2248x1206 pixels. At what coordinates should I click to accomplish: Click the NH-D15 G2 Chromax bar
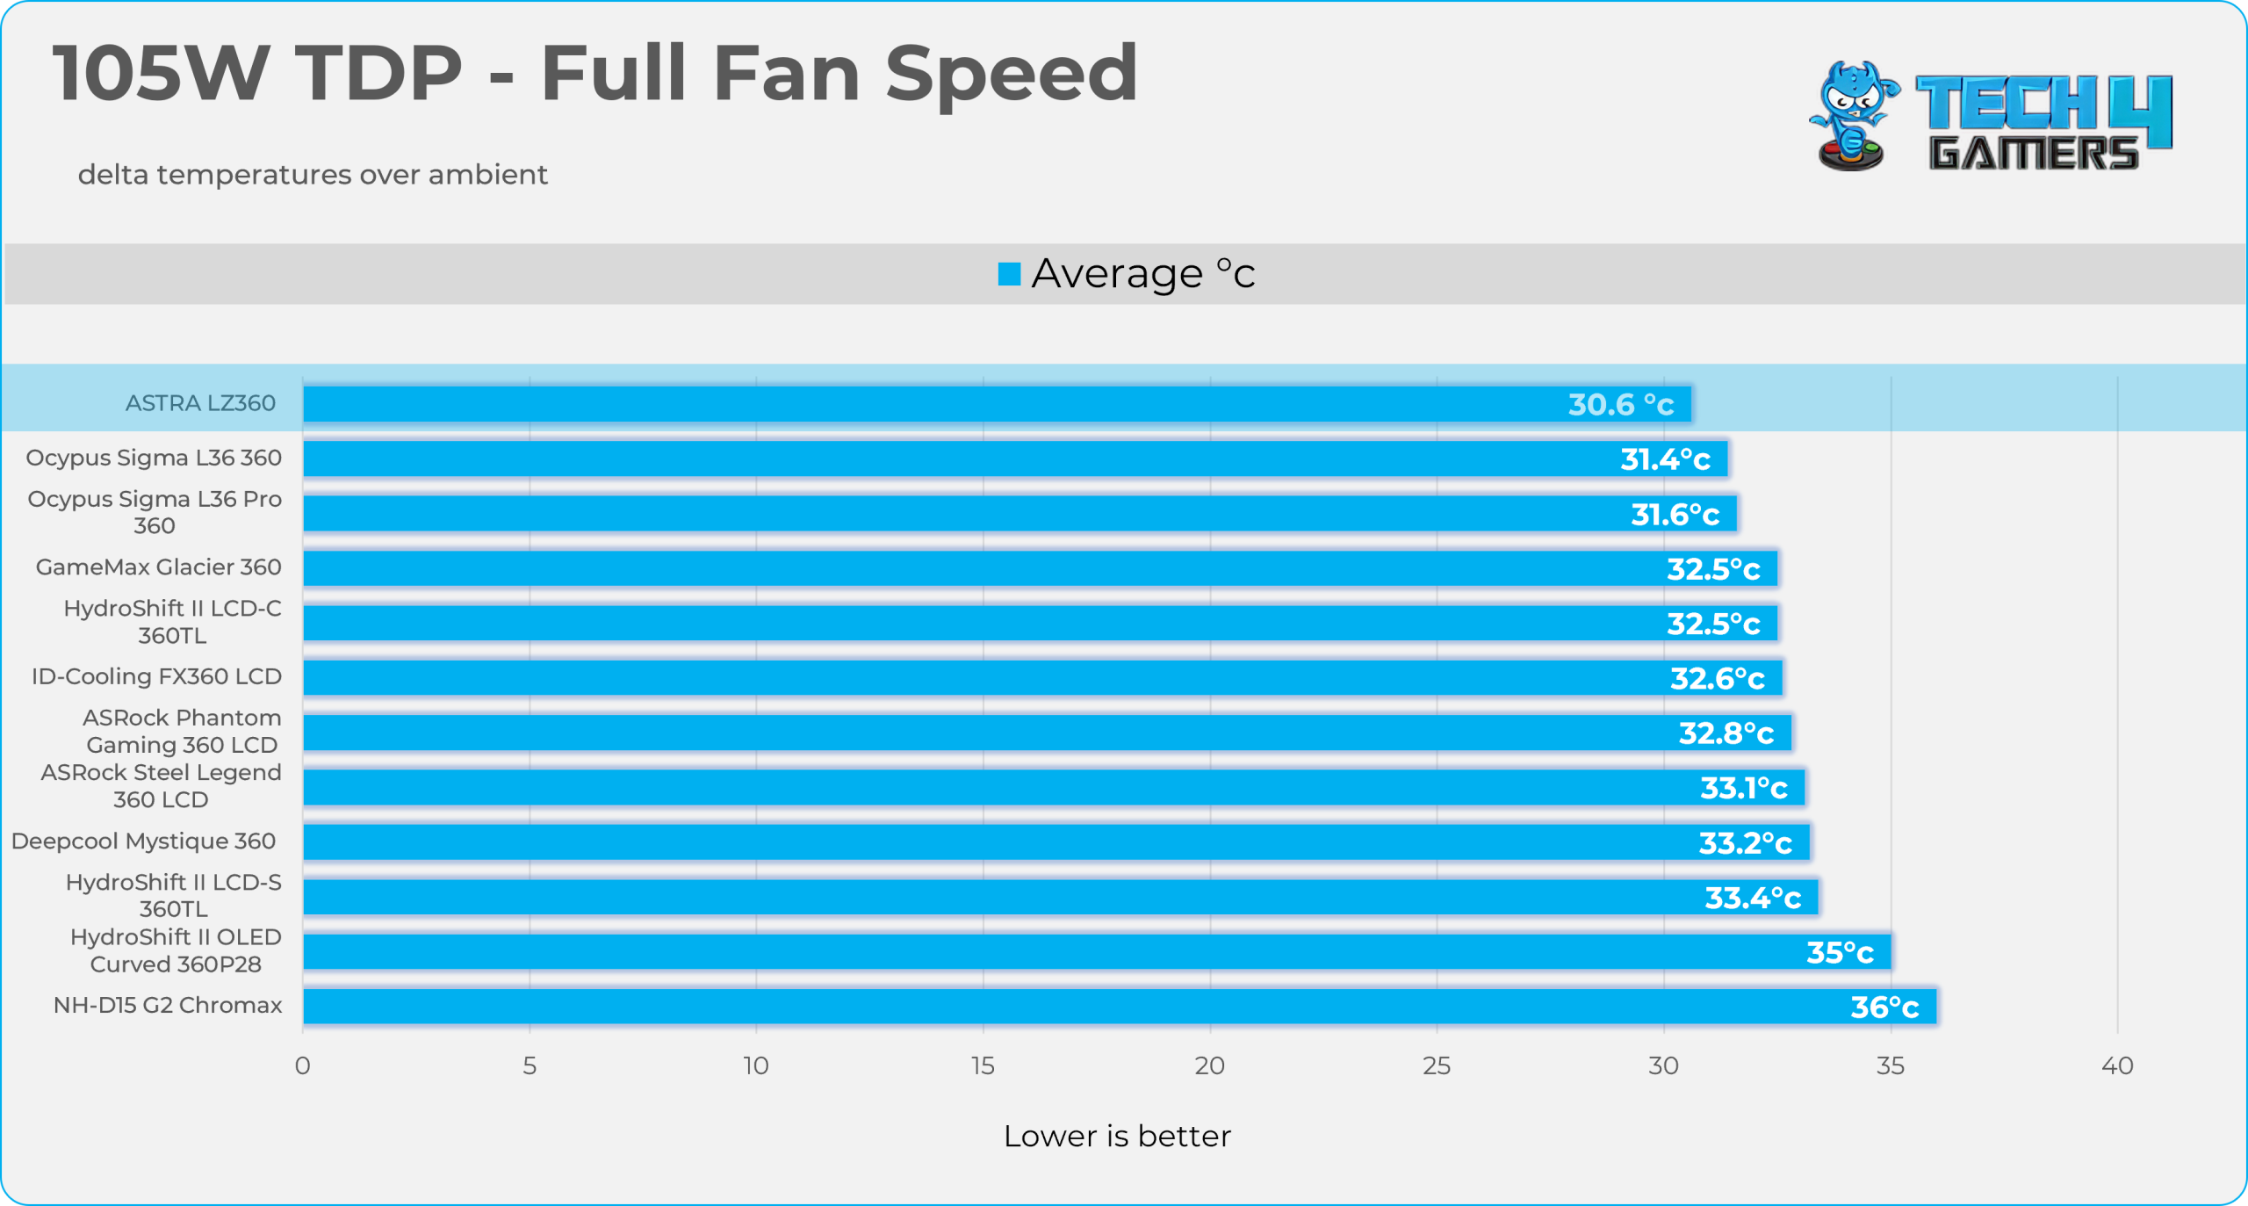click(x=1120, y=1007)
